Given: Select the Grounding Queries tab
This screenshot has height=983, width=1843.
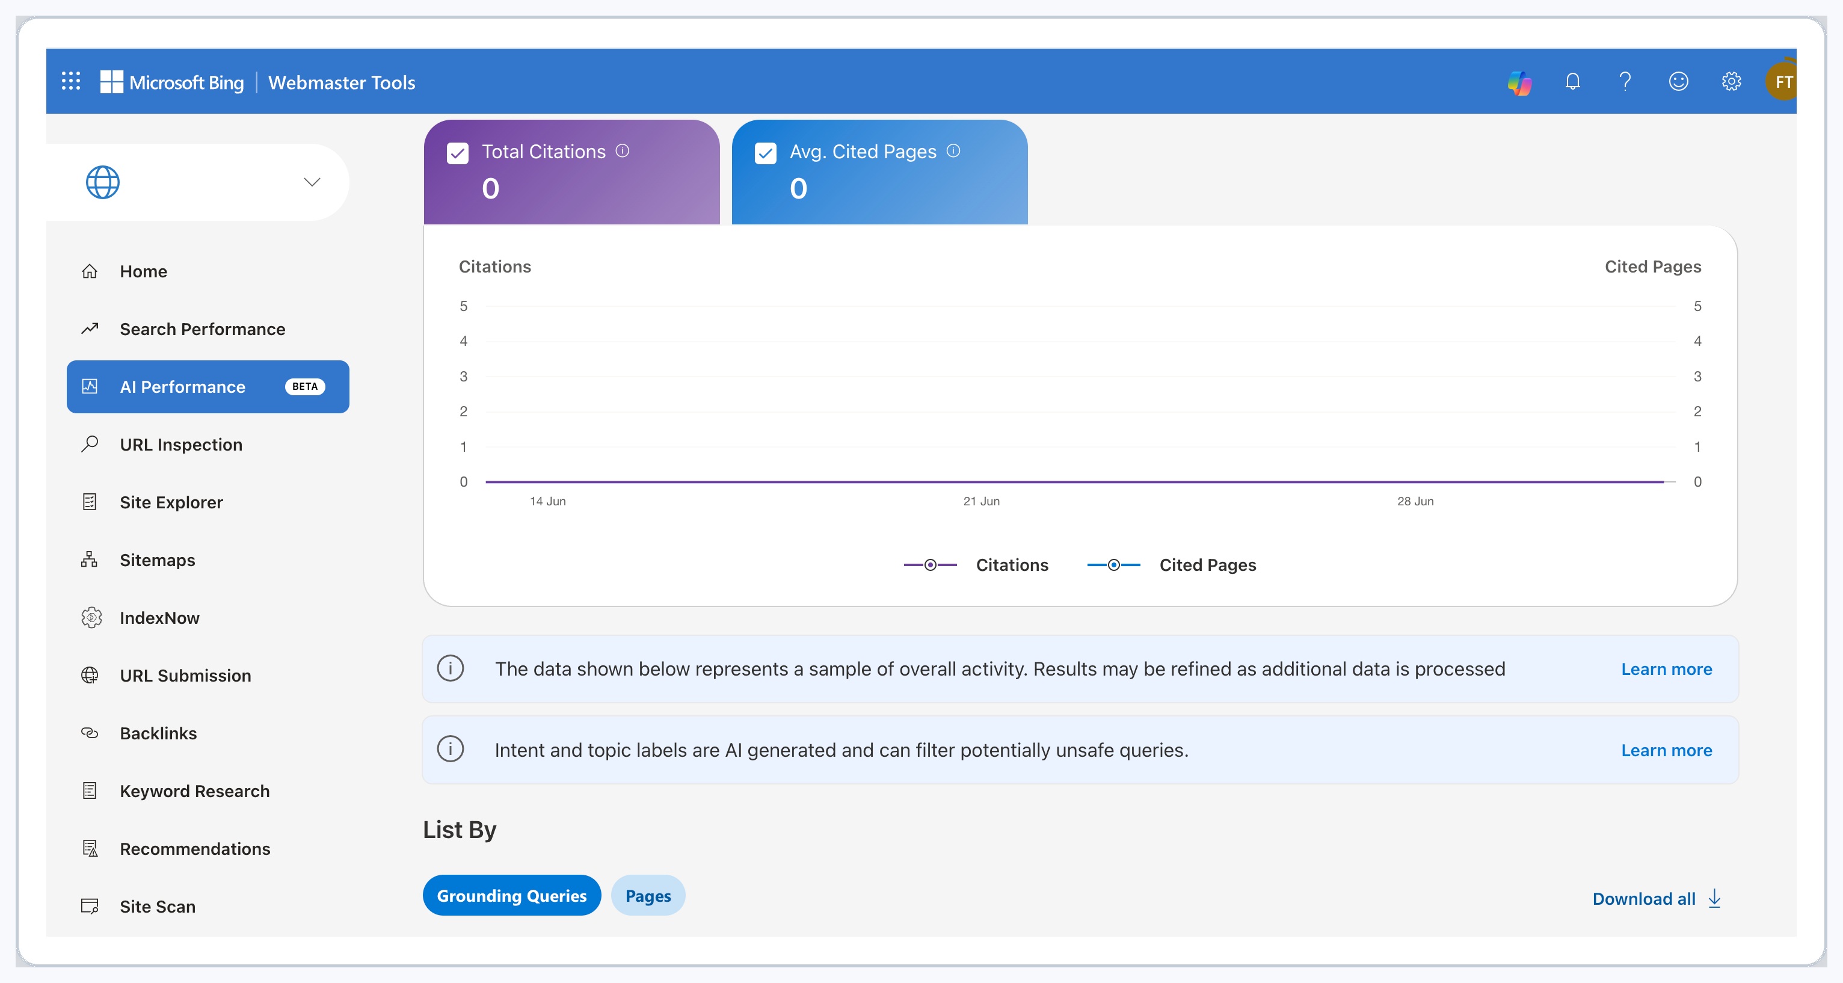Looking at the screenshot, I should 511,896.
